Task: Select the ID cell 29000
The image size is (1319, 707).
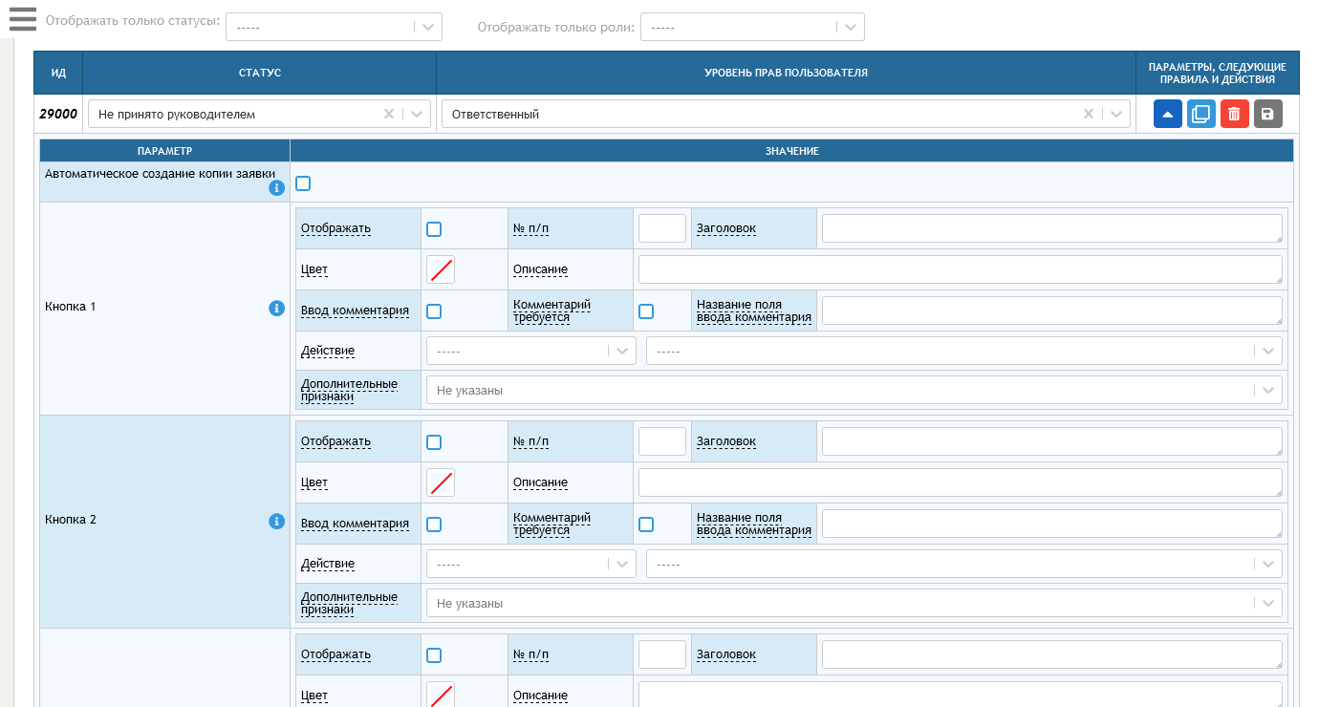Action: (58, 114)
